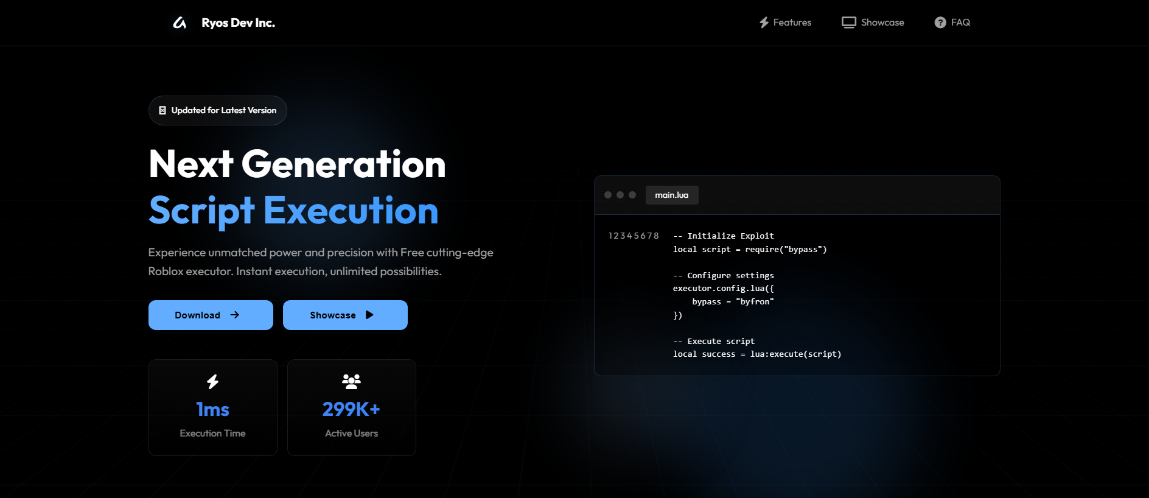Click the code line local script = require("bypass")
The width and height of the screenshot is (1149, 498).
(x=750, y=249)
